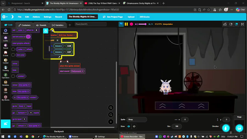
Task: Adjust the stage volume slider
Action: coord(142,24)
